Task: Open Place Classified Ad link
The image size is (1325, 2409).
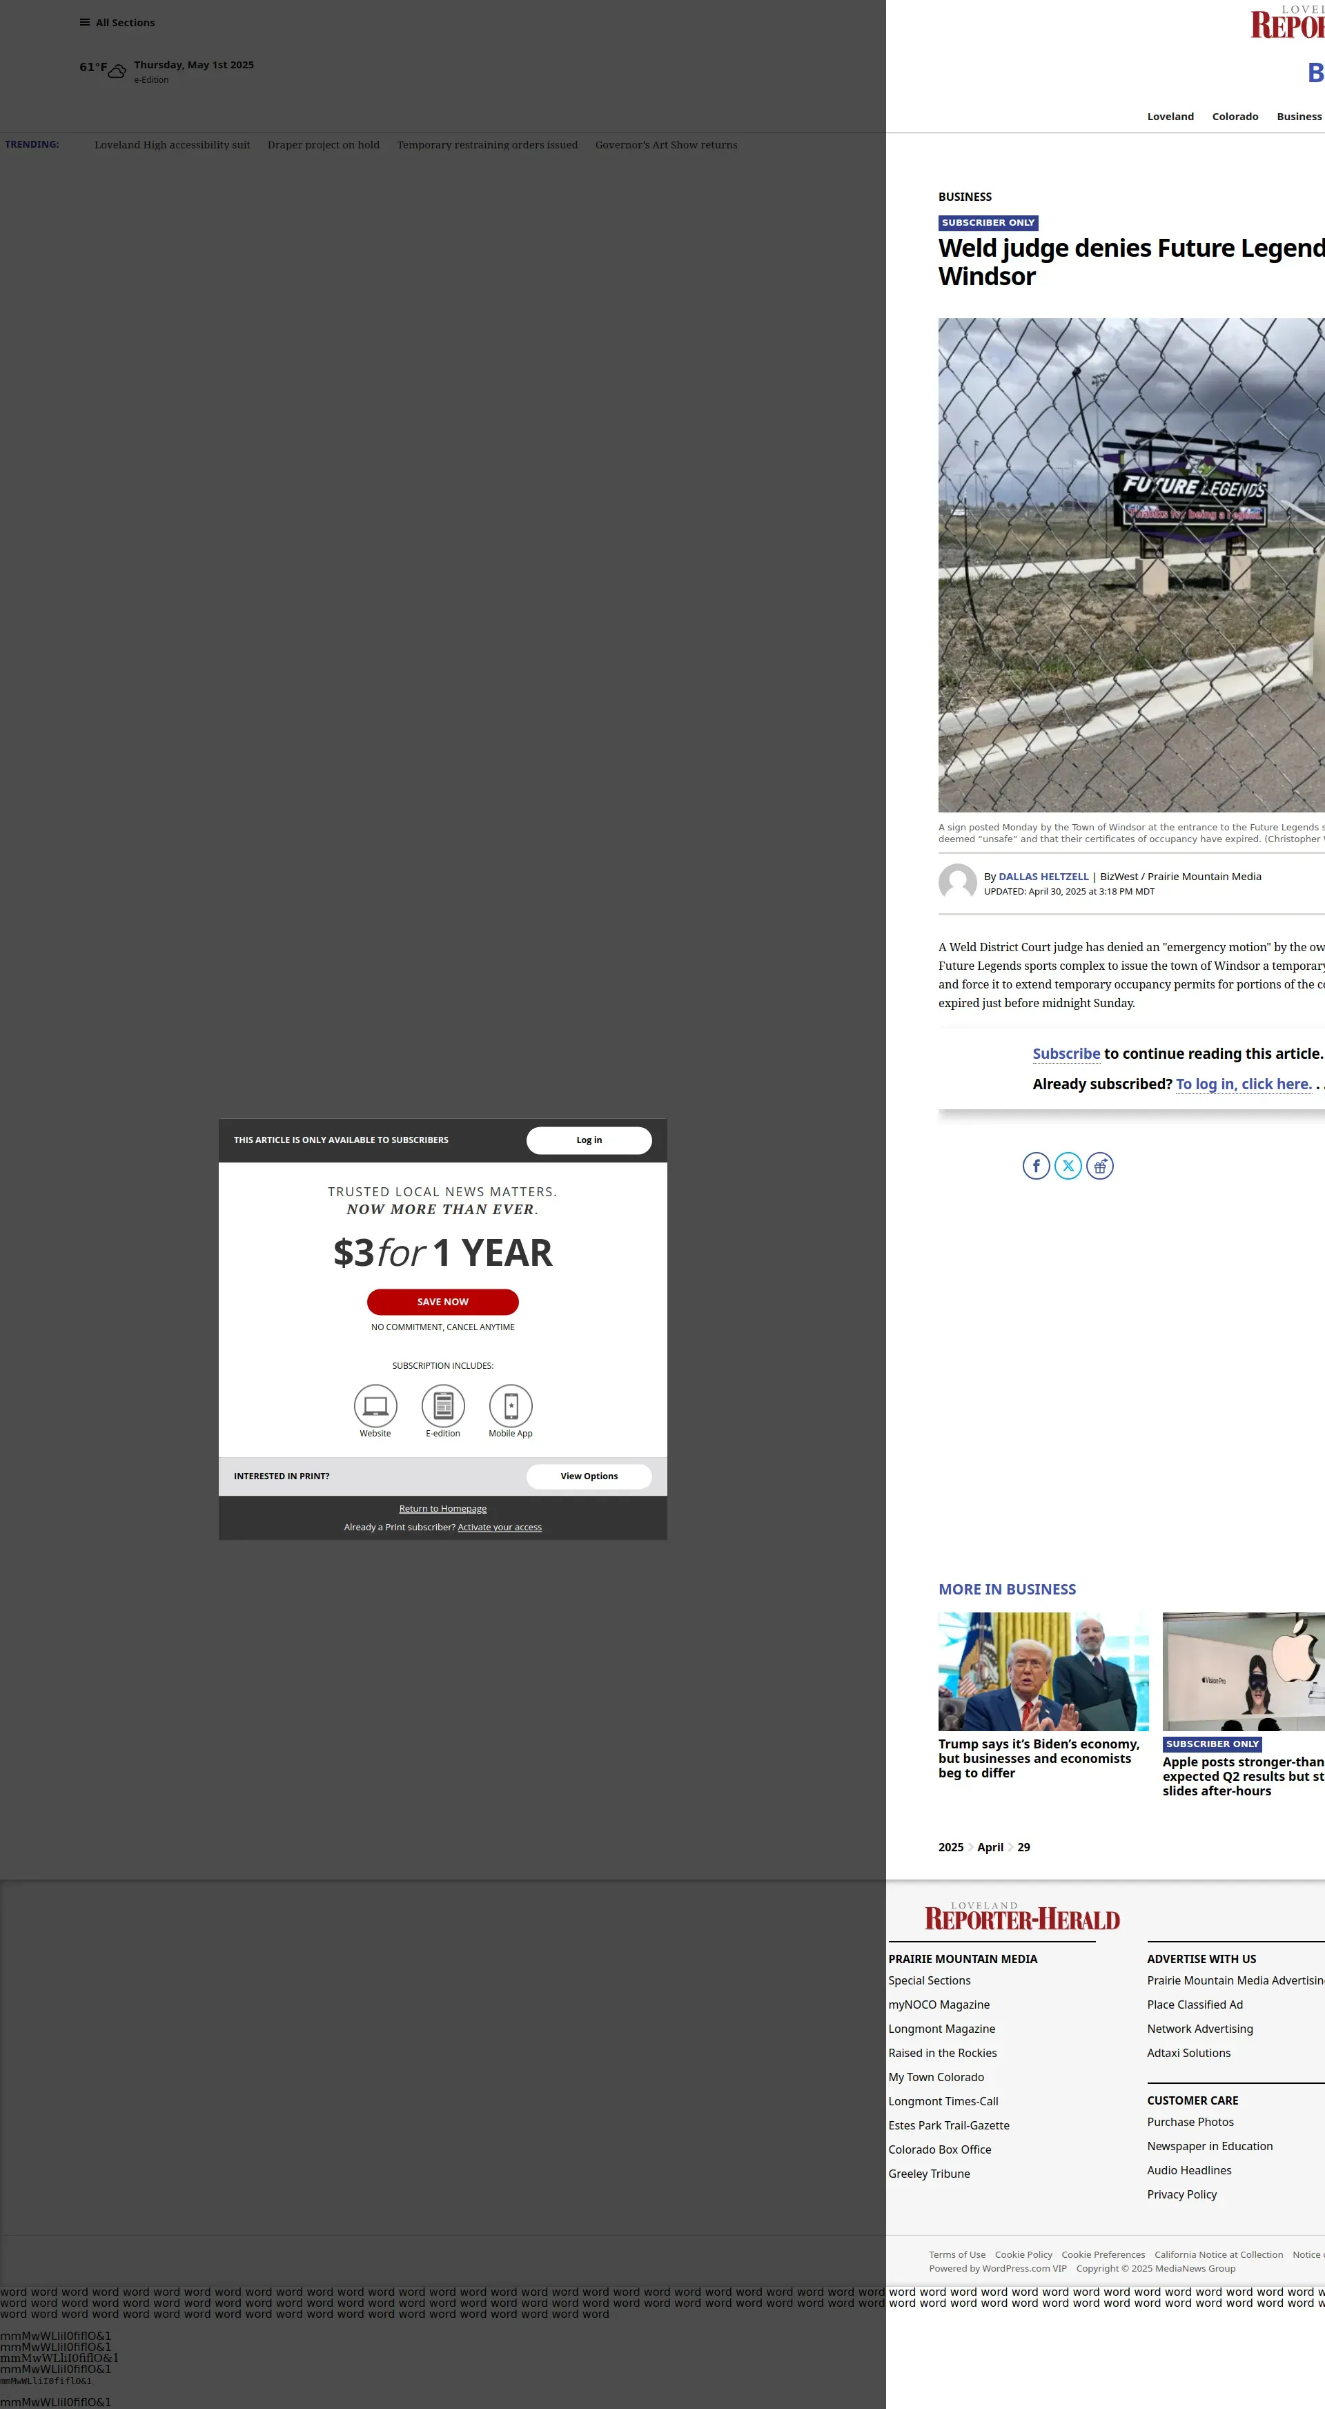Action: click(x=1195, y=2005)
